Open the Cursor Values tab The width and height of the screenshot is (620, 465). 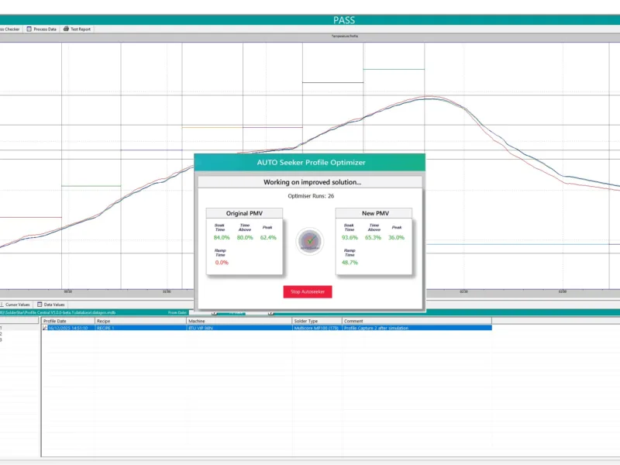17,305
